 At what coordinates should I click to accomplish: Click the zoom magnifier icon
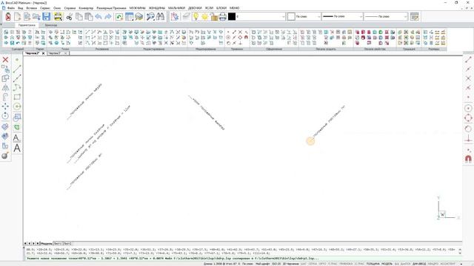150,16
